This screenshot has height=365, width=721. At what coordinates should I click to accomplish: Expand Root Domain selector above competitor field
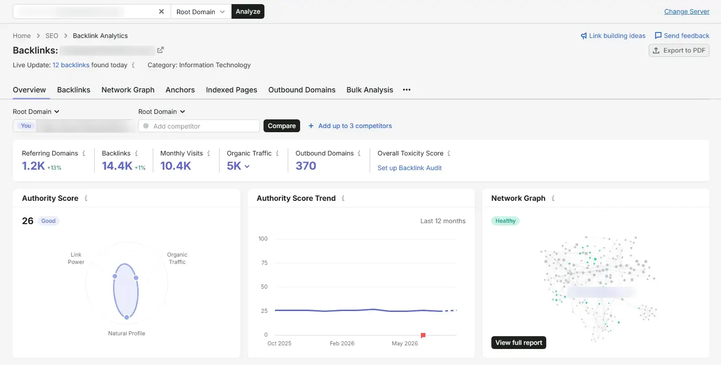point(161,112)
